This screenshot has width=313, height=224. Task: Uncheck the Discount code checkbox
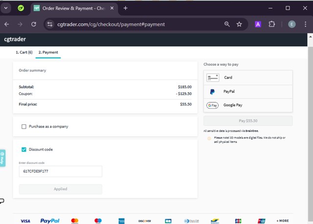(24, 149)
